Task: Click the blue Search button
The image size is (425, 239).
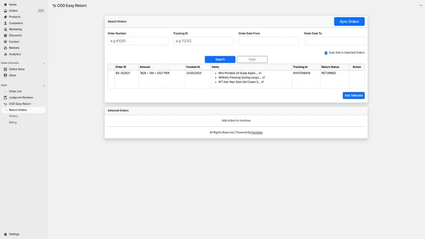Action: [x=220, y=59]
